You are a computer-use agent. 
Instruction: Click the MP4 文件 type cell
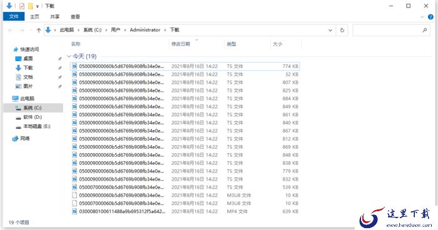237,211
